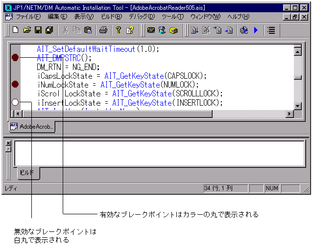Click the build/compile stacked-pages icon
312x250 pixels.
244,30
